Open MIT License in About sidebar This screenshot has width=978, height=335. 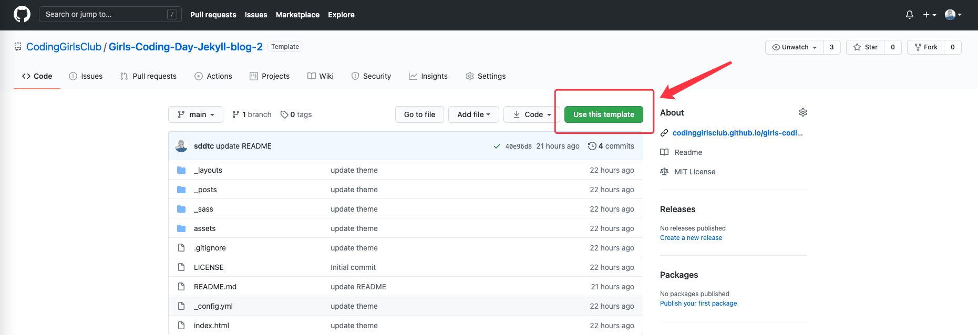[x=695, y=172]
